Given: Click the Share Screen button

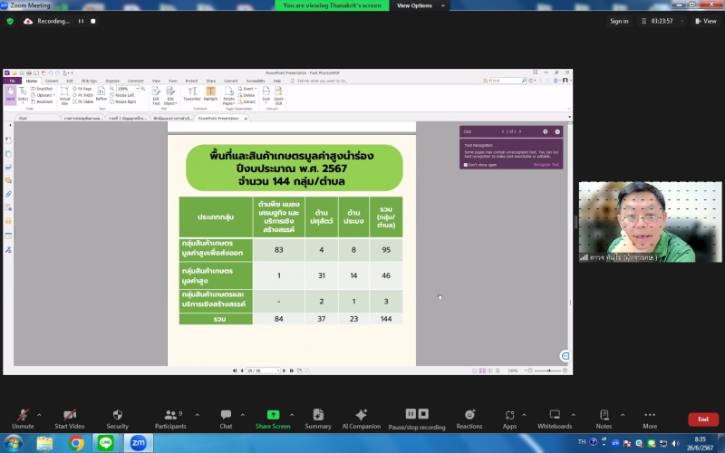Looking at the screenshot, I should (273, 419).
